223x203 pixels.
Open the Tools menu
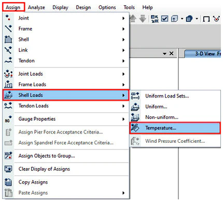pos(129,7)
